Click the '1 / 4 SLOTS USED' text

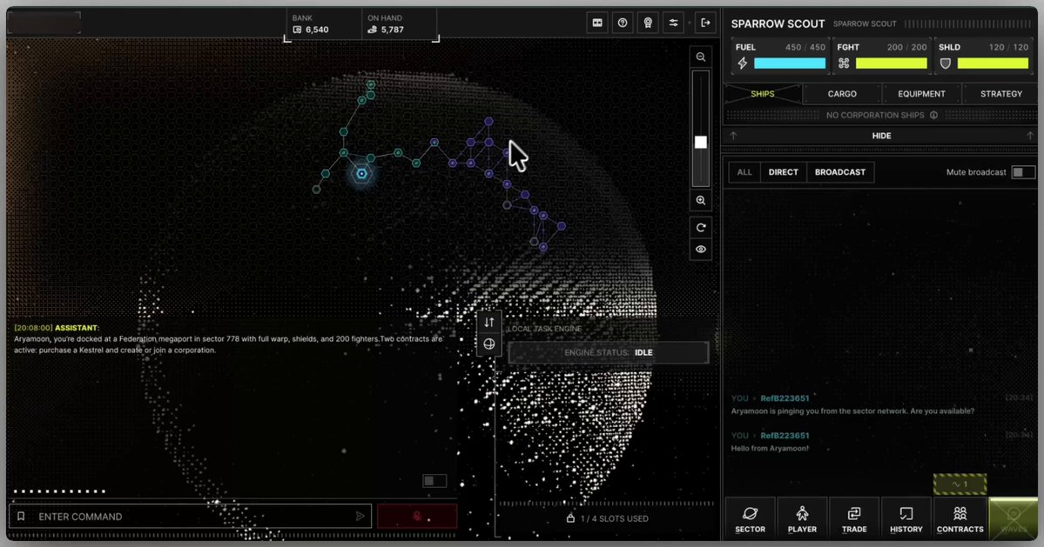click(x=614, y=518)
